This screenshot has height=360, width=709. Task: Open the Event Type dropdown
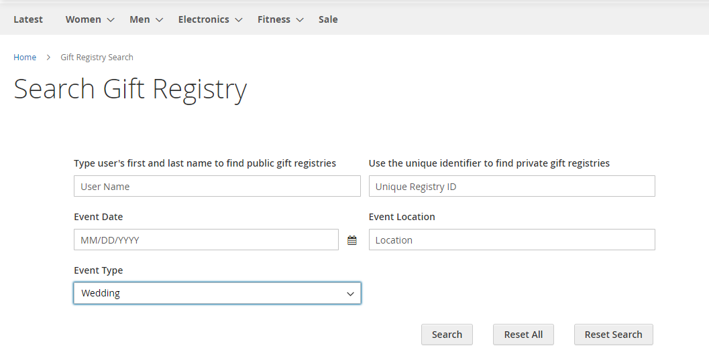coord(217,293)
